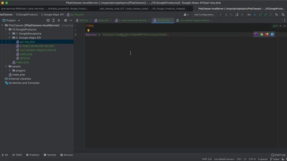Select the api-key.php editor tab
This screenshot has width=287, height=161.
(x=163, y=21)
